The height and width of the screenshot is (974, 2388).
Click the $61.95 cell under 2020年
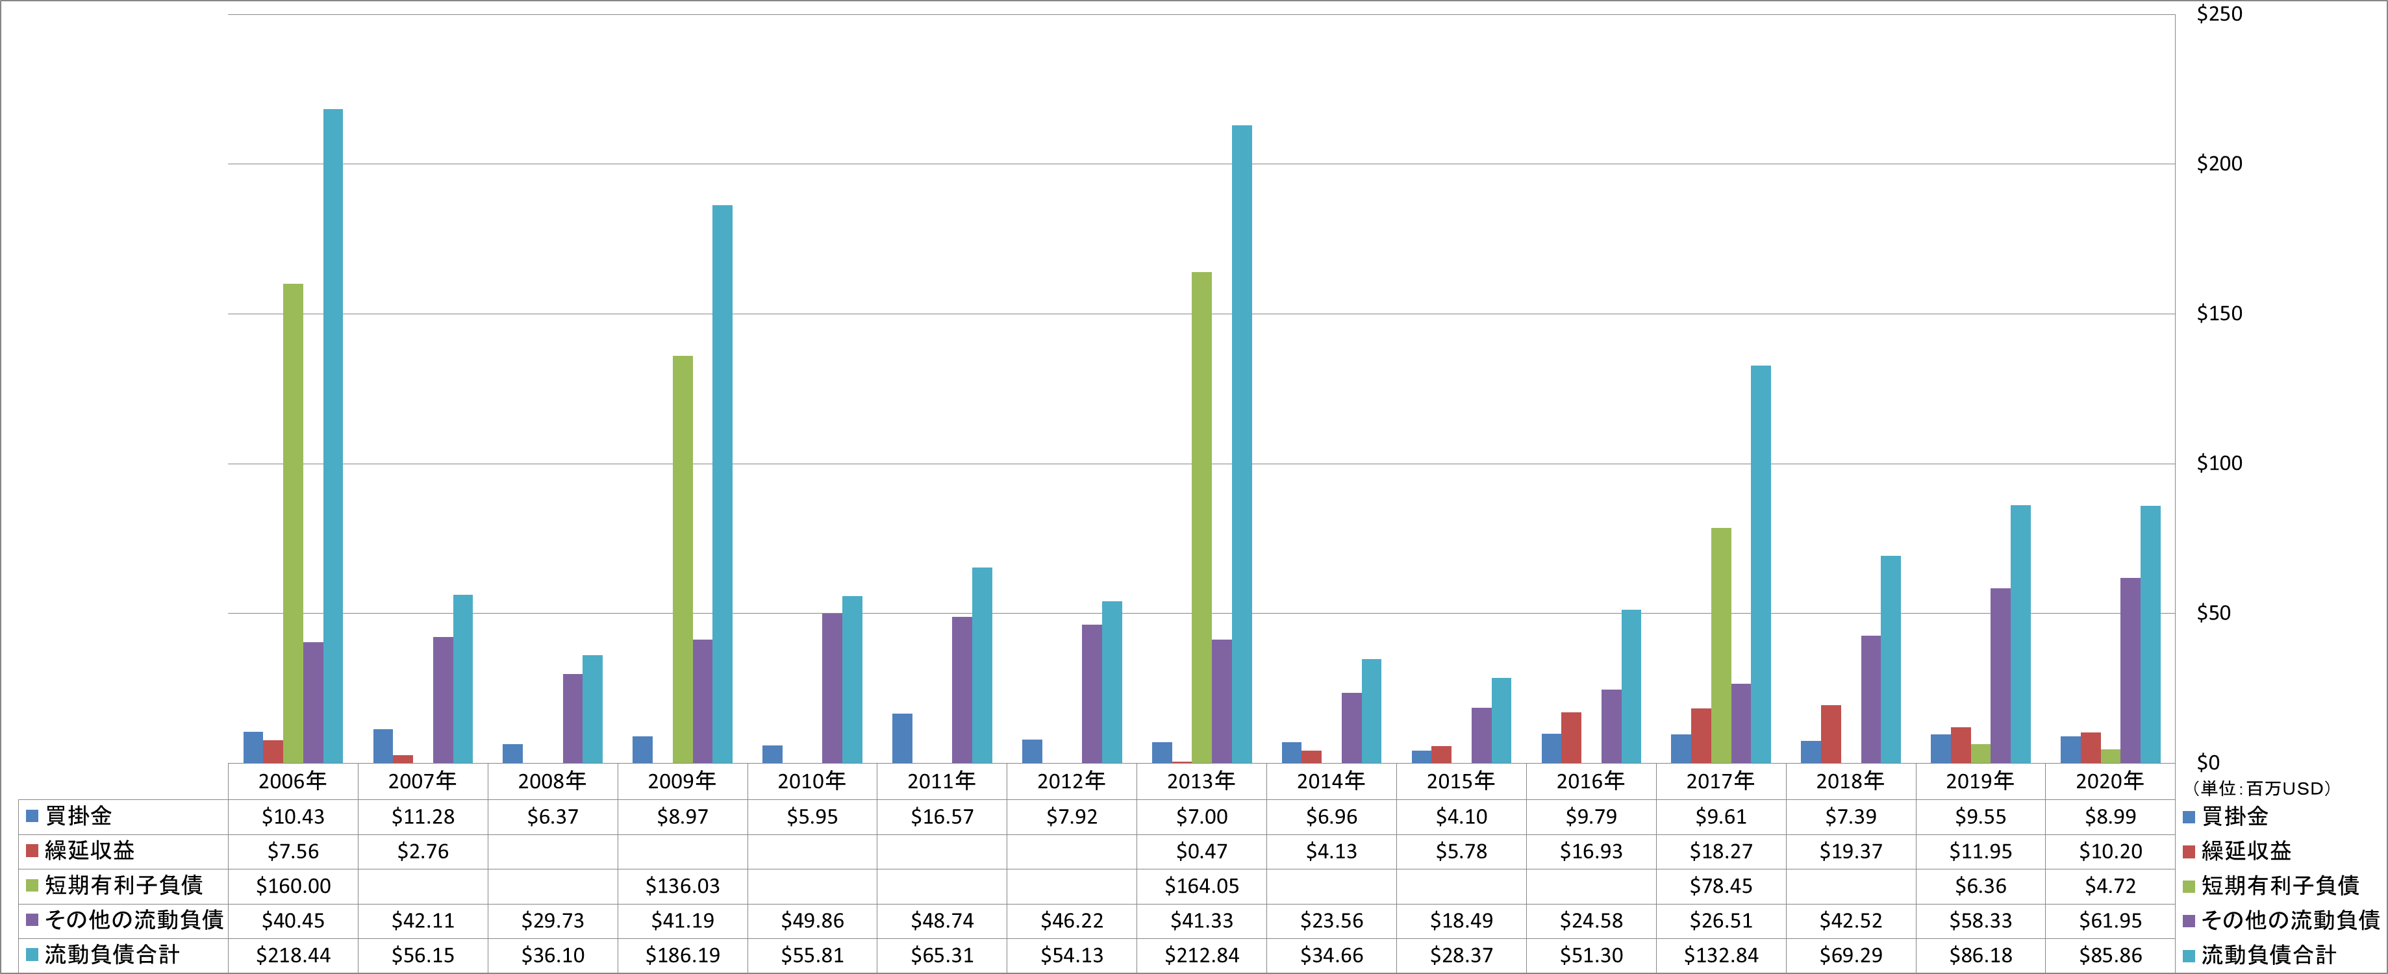pyautogui.click(x=2110, y=920)
